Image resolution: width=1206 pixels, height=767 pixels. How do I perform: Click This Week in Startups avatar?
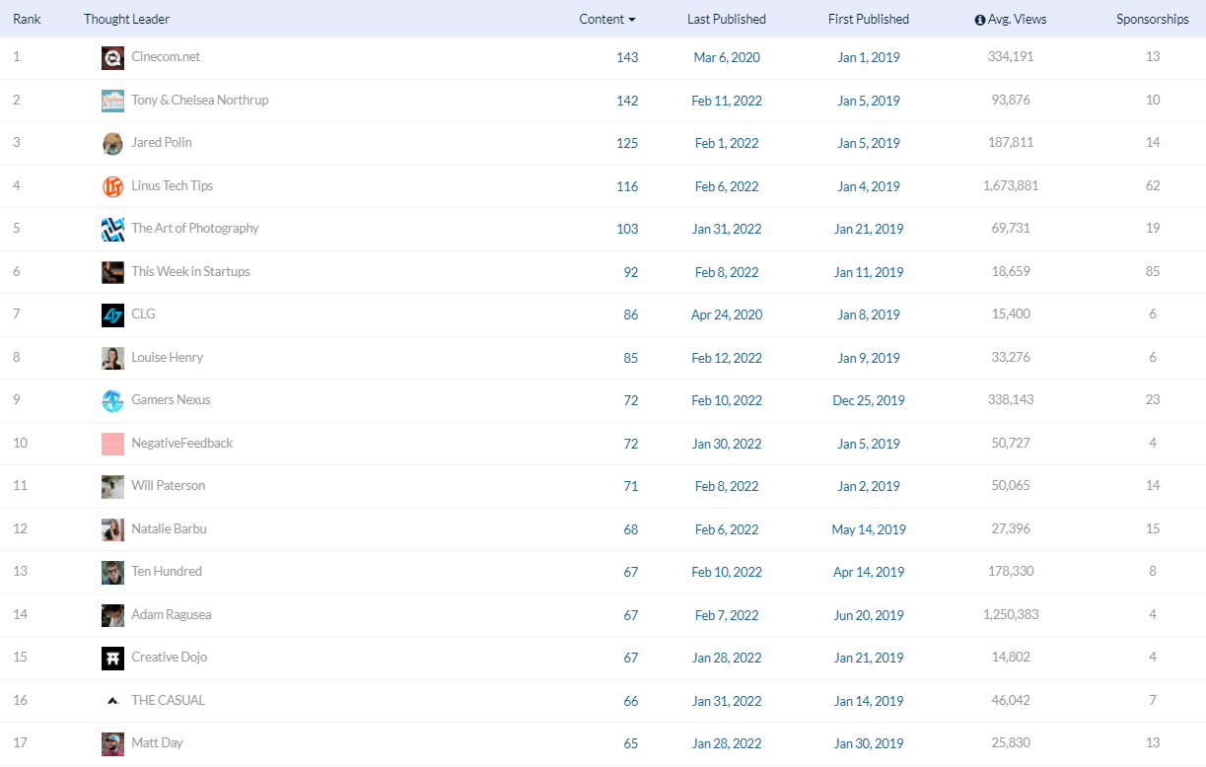click(112, 272)
